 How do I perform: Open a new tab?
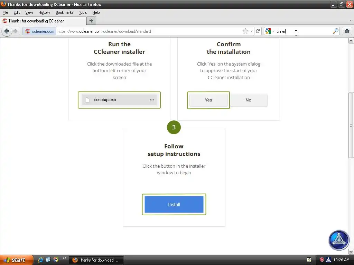click(x=91, y=21)
